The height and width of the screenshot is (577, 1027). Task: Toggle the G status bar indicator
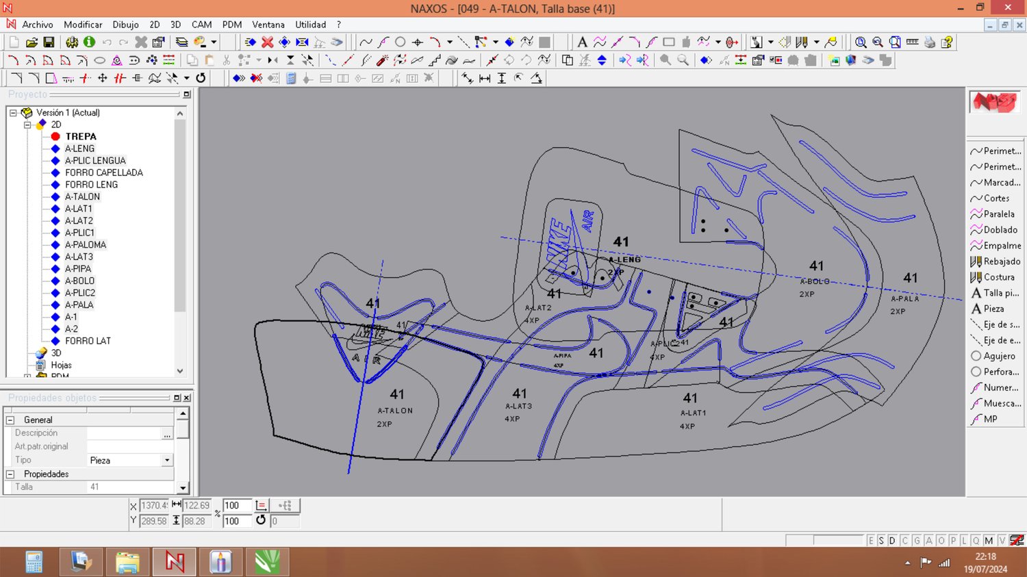point(917,541)
